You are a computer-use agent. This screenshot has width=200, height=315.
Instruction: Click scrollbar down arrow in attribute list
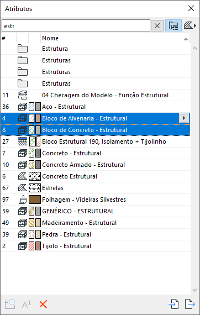[x=194, y=290]
